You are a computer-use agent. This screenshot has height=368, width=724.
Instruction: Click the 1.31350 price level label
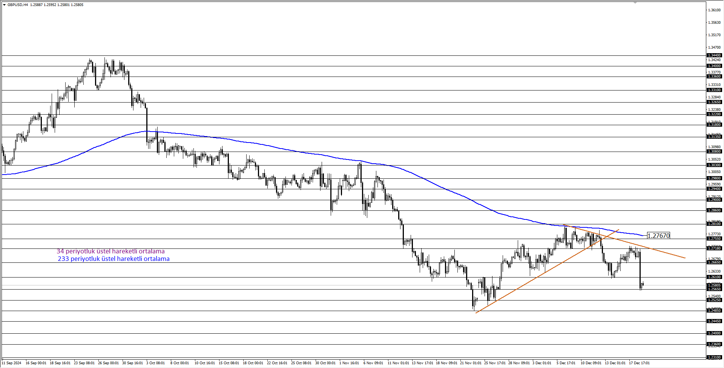tap(714, 137)
